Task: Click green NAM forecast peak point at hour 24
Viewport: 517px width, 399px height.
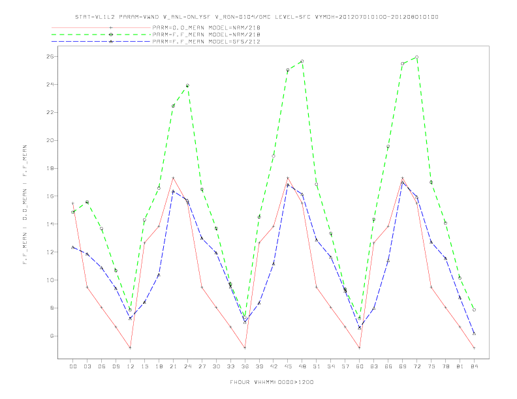Action: tap(187, 85)
